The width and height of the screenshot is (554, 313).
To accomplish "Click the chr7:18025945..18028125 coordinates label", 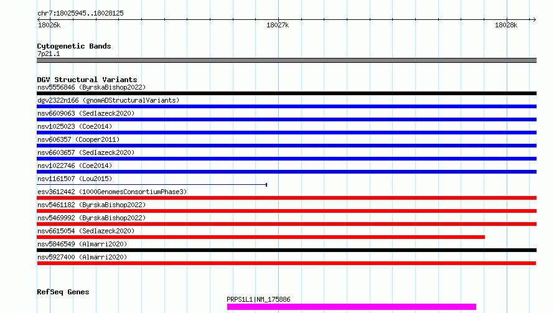I will tap(80, 14).
